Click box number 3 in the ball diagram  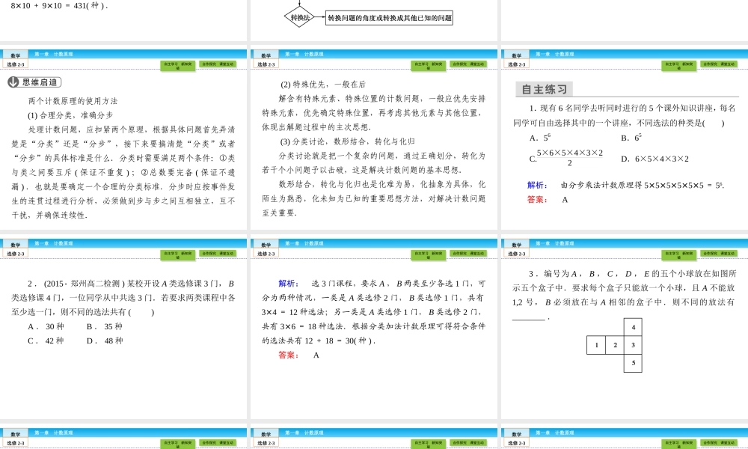pos(633,346)
